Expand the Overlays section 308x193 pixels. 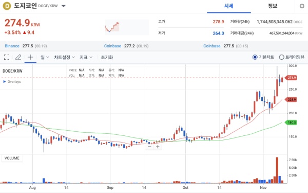point(12,81)
